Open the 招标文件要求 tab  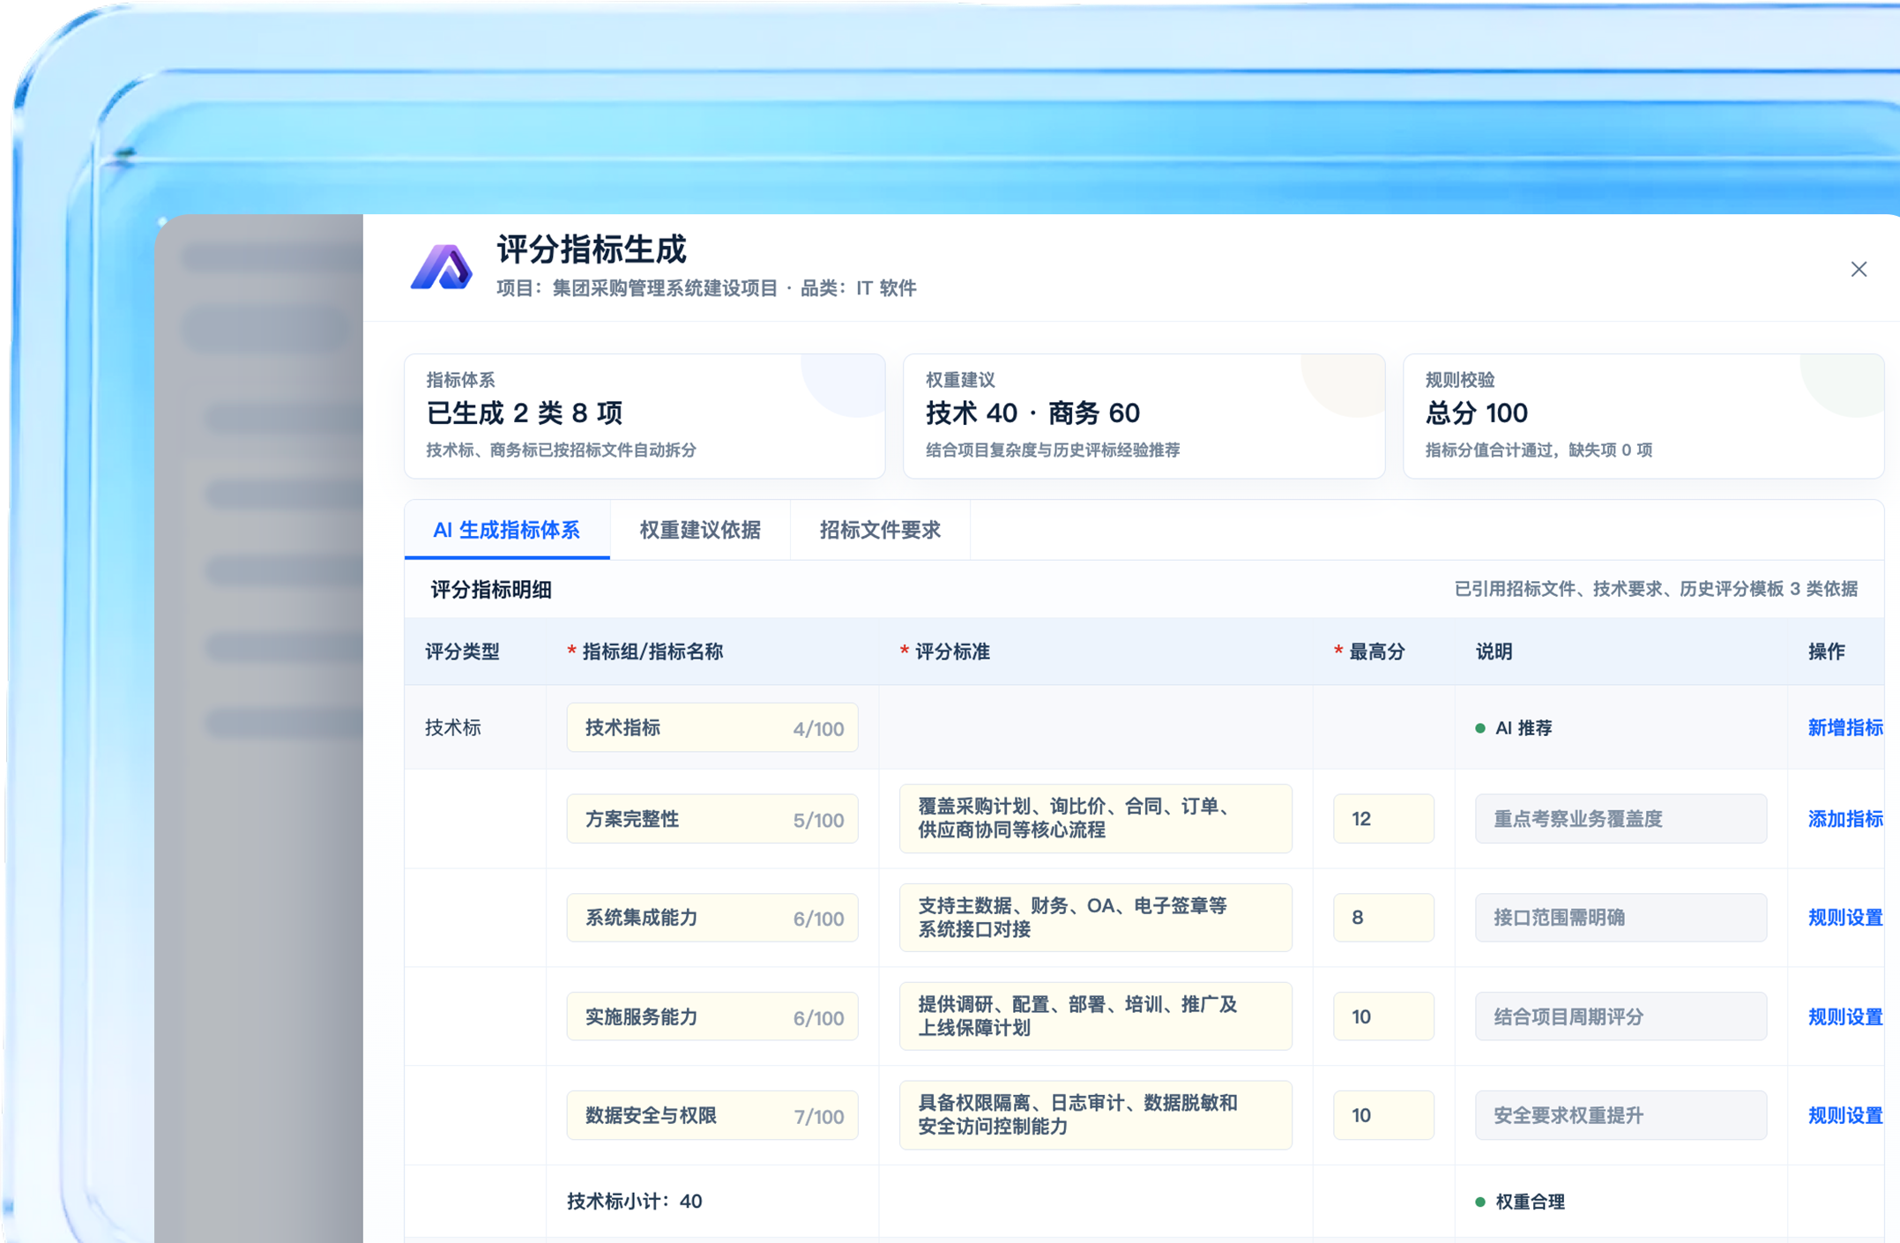coord(880,530)
